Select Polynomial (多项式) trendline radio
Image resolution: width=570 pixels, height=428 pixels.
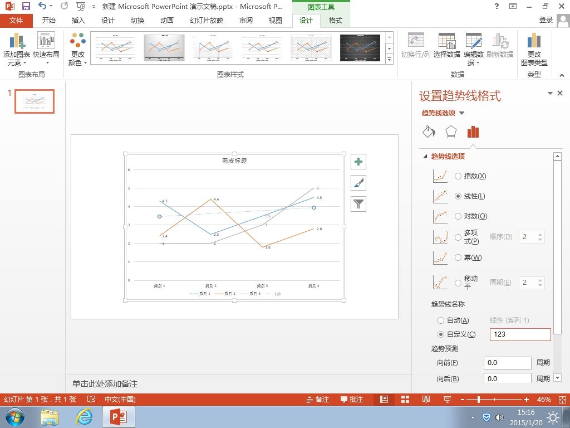click(x=458, y=237)
